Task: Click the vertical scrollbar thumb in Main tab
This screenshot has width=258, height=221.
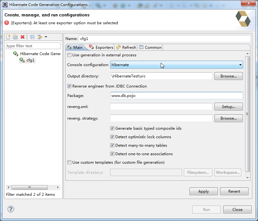Action: [x=248, y=114]
